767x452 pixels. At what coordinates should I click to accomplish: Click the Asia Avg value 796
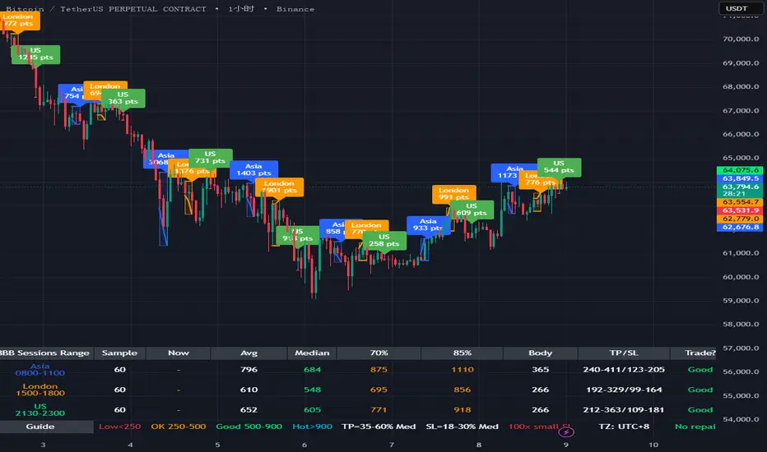tap(249, 370)
